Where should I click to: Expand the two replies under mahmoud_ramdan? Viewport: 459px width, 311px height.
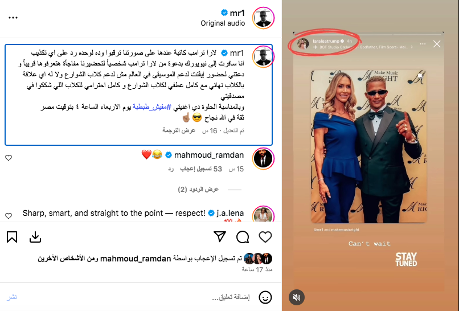198,190
